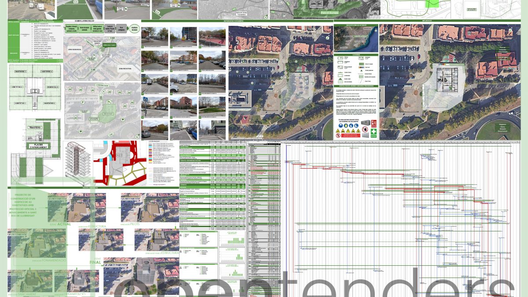Click the 'IMPLANTACIÓ' section header

tap(426, 20)
